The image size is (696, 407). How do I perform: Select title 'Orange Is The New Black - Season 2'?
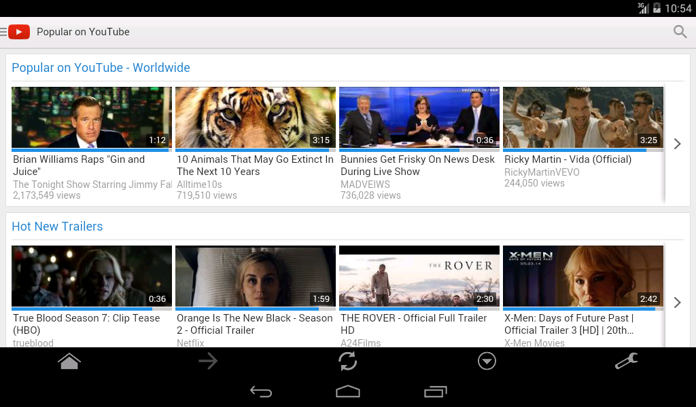click(x=254, y=324)
